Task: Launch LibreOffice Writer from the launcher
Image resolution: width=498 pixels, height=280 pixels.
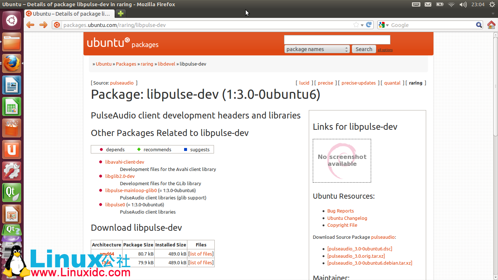Action: pyautogui.click(x=12, y=85)
